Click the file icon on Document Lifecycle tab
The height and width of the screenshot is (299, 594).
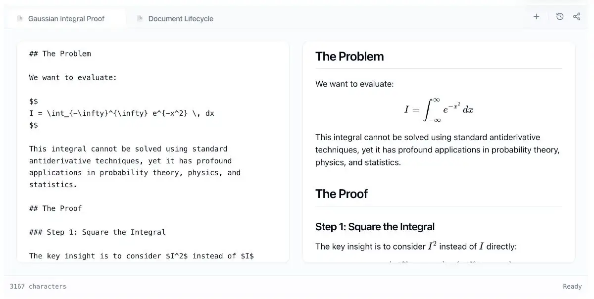[x=140, y=19]
